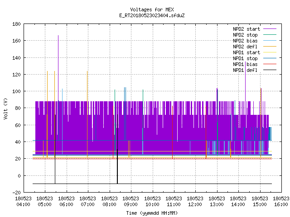Click the Time (yymmdd HH:MM) axis label
Viewport: 290px width, 217px height.
click(x=152, y=213)
